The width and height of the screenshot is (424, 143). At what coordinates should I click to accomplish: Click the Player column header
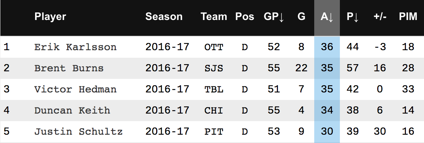click(50, 17)
